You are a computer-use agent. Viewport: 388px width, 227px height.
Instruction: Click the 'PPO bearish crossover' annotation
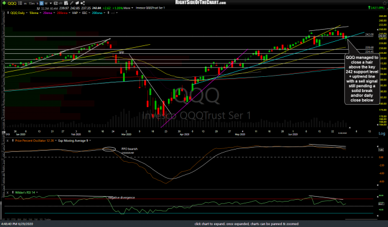[129, 151]
